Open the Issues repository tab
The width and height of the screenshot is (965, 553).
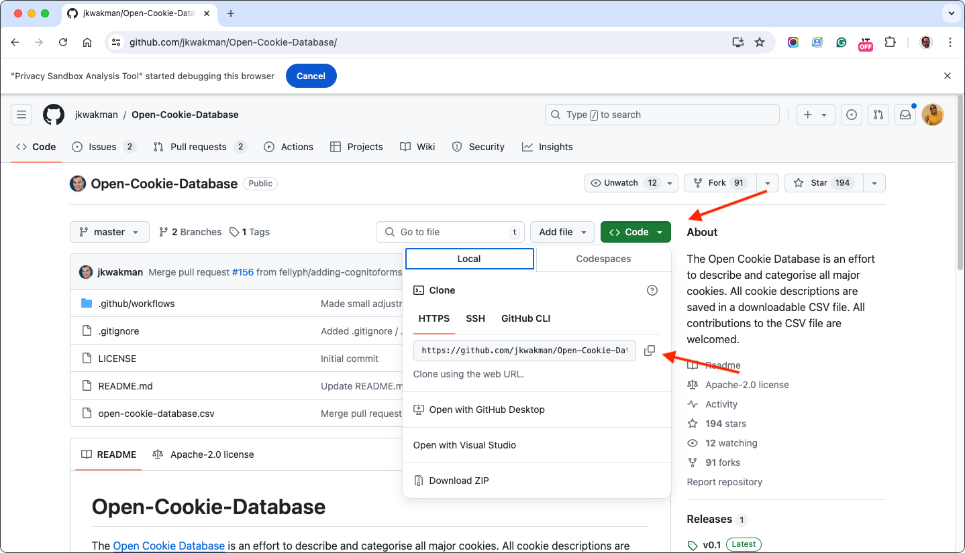[x=104, y=147]
